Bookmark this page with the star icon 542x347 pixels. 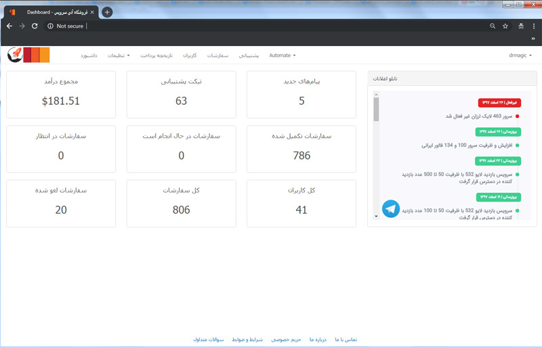(505, 26)
